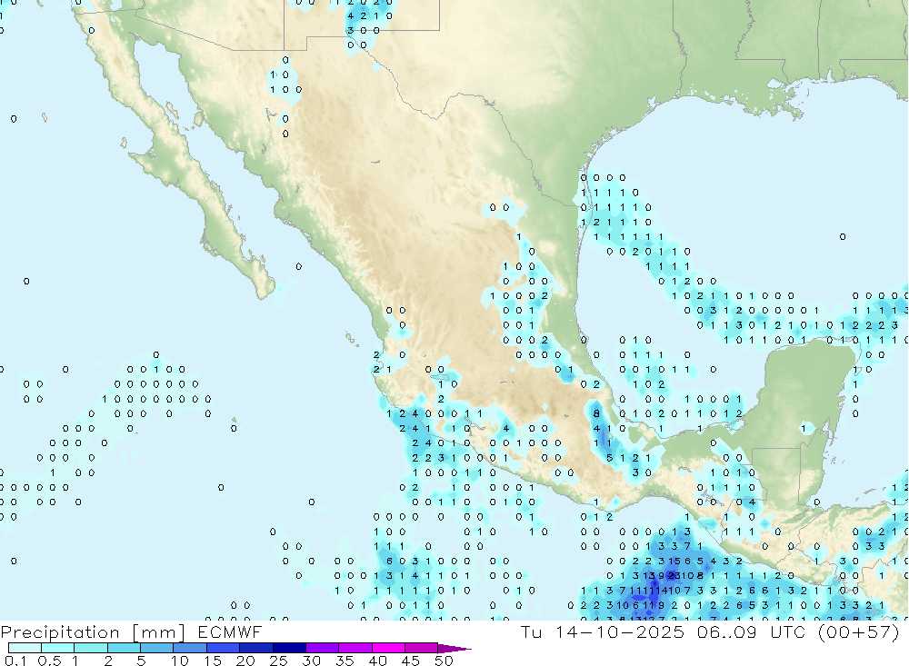Click the 'Precipitation' title text
The image size is (909, 666).
[x=60, y=632]
